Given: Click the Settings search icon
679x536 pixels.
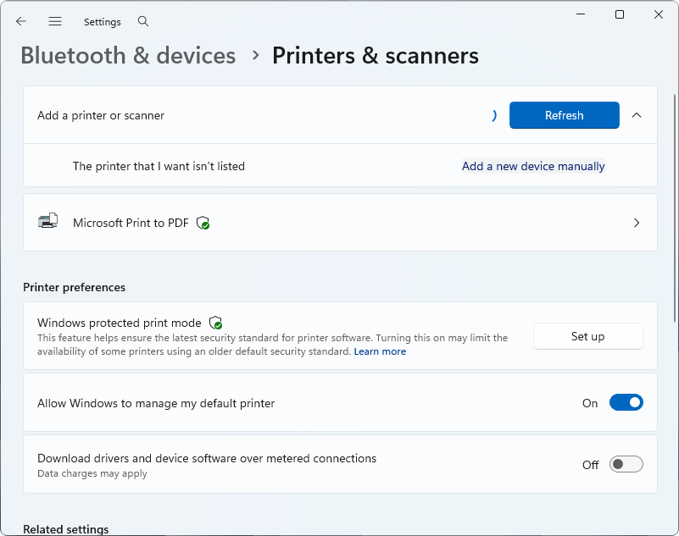Looking at the screenshot, I should (x=143, y=21).
